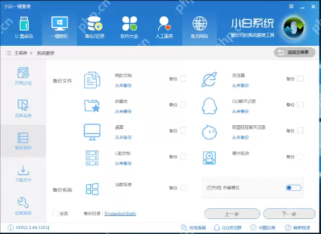Image resolution: width=321 pixels, height=234 pixels.
Task: Click 从未备份 status under 阿里旺旺聊天记录
Action: pos(240,137)
